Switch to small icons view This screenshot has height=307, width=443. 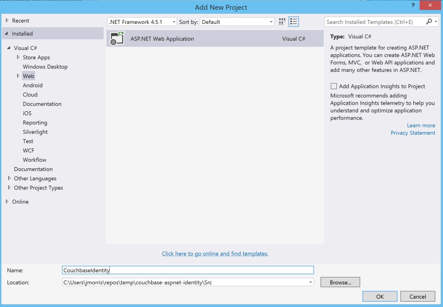282,22
